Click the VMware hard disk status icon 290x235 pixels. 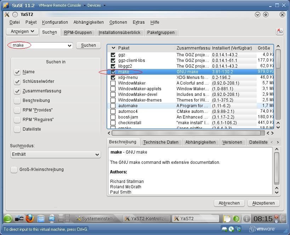click(224, 229)
